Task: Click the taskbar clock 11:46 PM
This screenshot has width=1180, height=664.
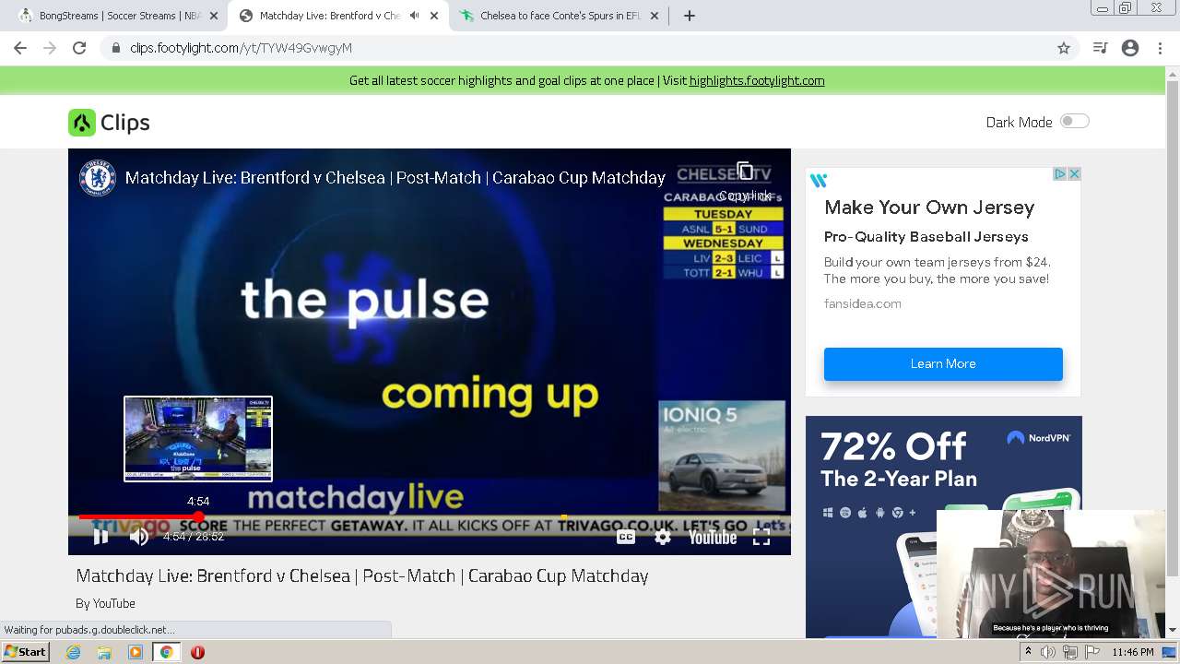Action: point(1133,652)
